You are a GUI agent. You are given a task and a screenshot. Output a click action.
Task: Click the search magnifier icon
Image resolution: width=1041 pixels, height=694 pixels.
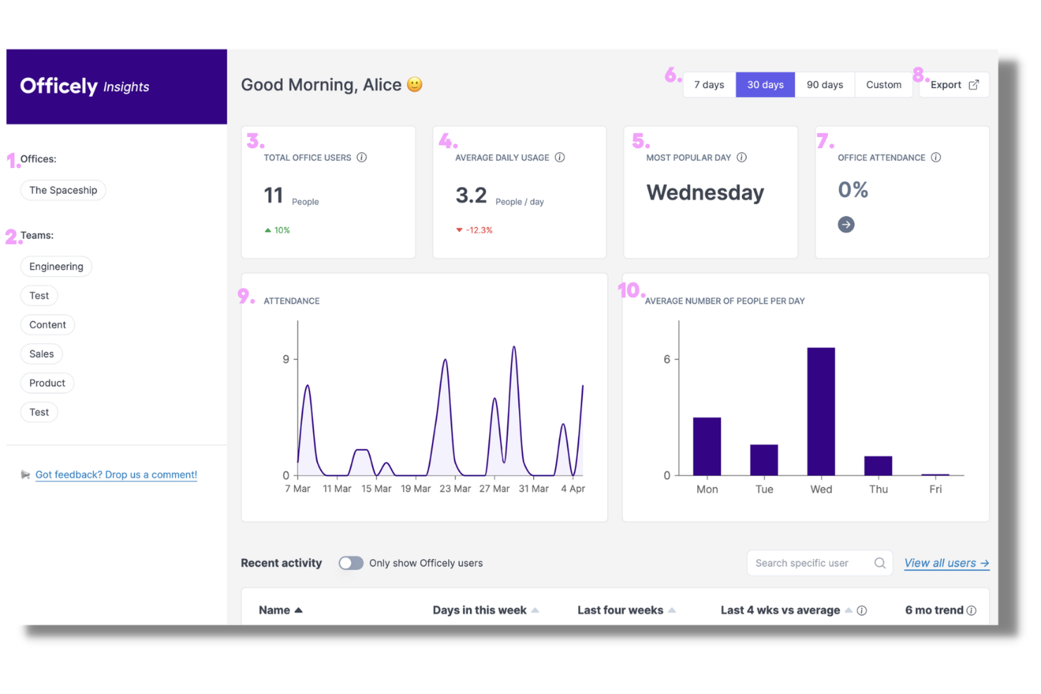[879, 563]
